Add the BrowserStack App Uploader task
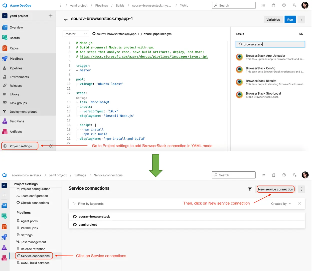This screenshot has width=312, height=271. tap(265, 57)
